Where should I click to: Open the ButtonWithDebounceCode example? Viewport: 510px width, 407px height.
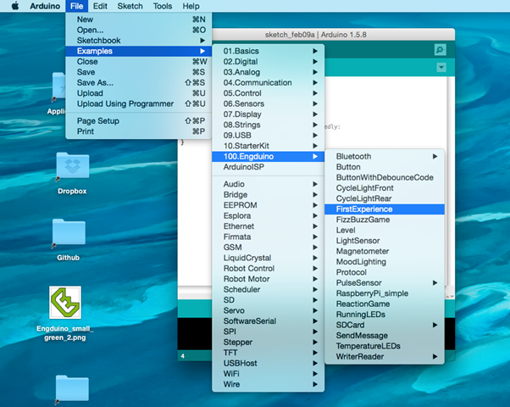coord(385,177)
